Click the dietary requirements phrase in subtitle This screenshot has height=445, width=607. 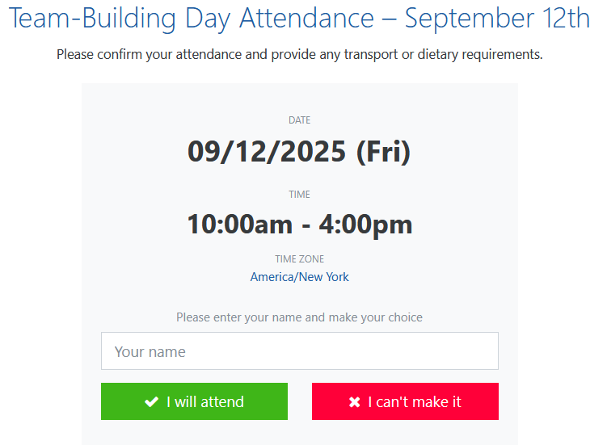pos(480,54)
